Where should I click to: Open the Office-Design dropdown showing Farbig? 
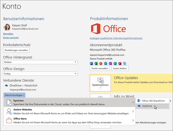(40, 74)
